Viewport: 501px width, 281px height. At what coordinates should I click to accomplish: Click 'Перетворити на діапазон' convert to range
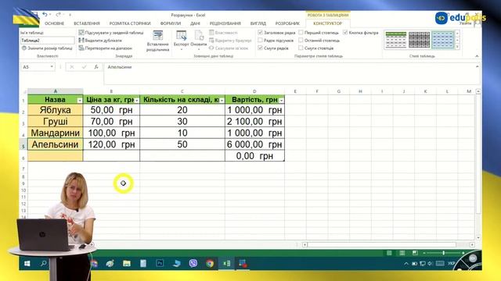coord(106,48)
